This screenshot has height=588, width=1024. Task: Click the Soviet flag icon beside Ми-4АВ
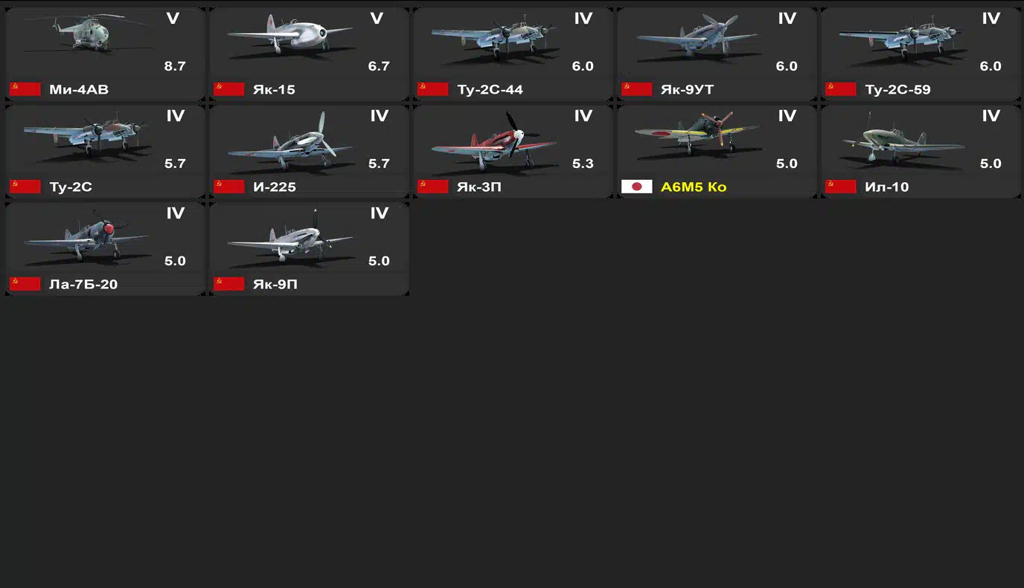point(25,89)
